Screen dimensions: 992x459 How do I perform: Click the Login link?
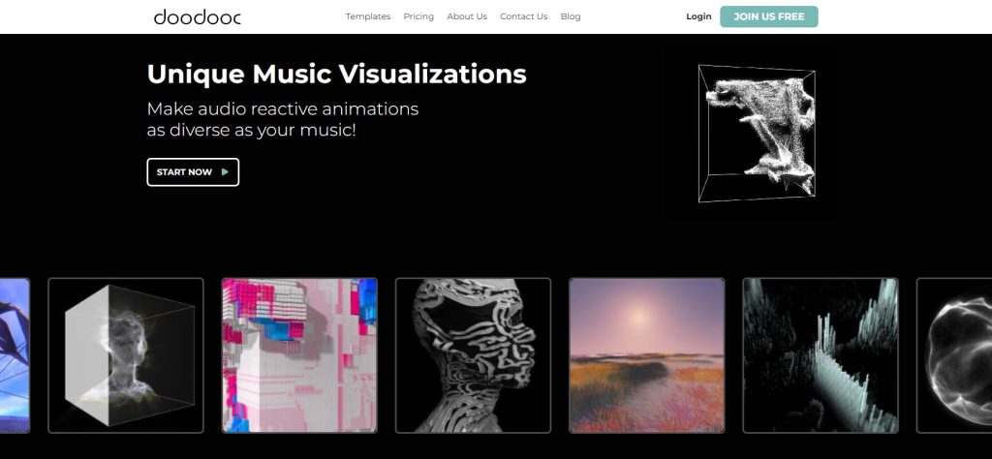point(698,16)
